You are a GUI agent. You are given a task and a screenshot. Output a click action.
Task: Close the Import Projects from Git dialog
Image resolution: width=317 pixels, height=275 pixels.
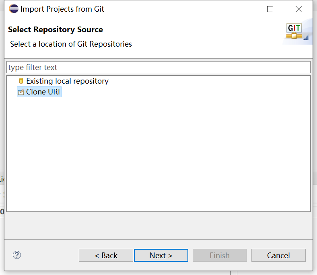pos(298,9)
